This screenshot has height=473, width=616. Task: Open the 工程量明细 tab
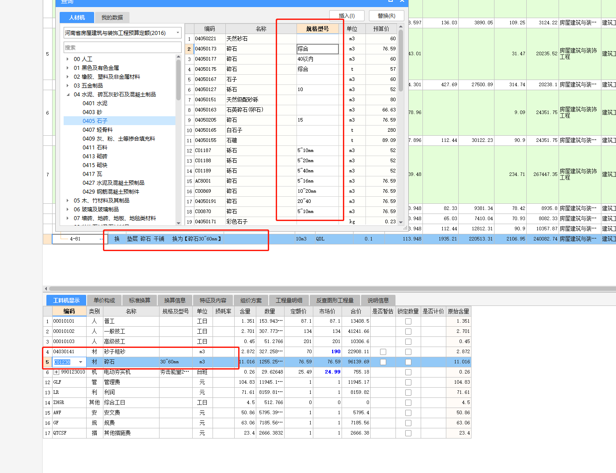click(289, 301)
